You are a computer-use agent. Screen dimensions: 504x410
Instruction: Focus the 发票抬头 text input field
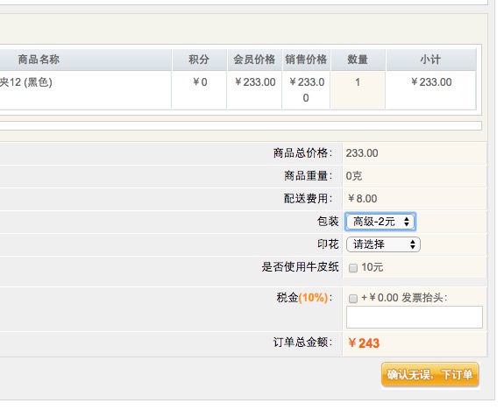click(415, 317)
